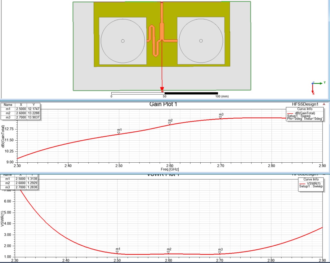Click the Freq [GHz] axis label
Screen dimensions: 330x263
[170, 169]
